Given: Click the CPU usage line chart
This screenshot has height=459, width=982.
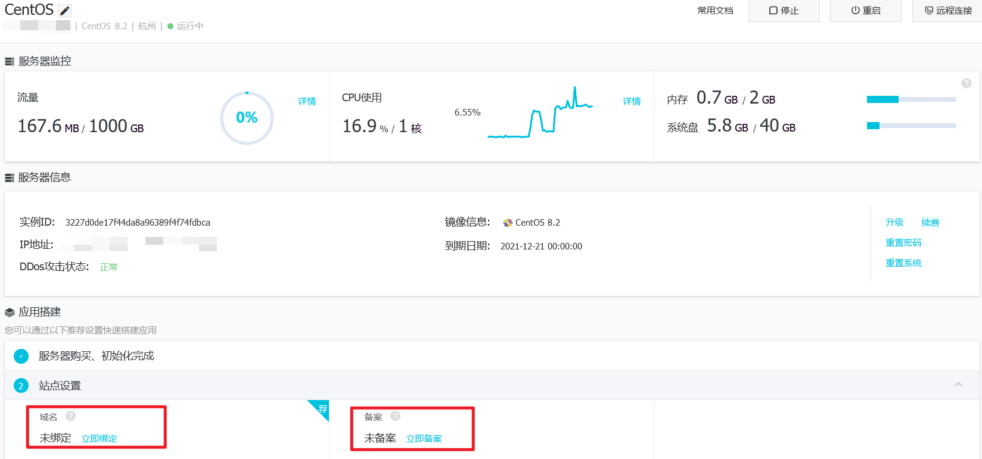Looking at the screenshot, I should point(540,113).
